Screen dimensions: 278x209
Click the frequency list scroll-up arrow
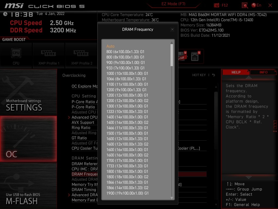point(172,42)
